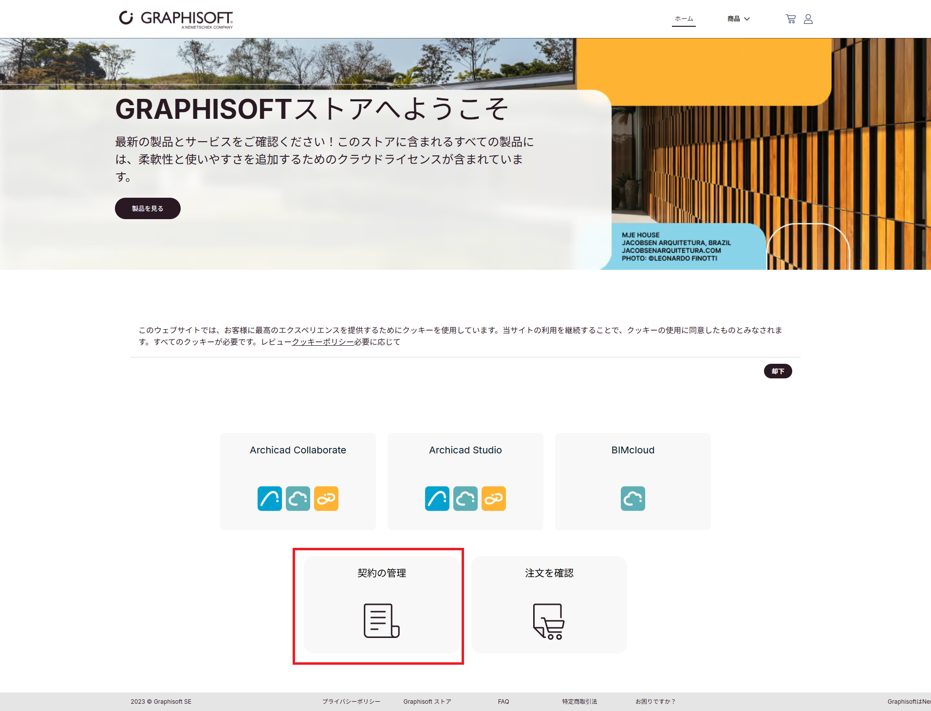Image resolution: width=931 pixels, height=711 pixels.
Task: Open 契約の管理 card label
Action: point(382,573)
